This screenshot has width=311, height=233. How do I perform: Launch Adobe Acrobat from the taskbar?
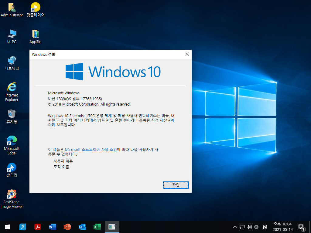pyautogui.click(x=37, y=227)
